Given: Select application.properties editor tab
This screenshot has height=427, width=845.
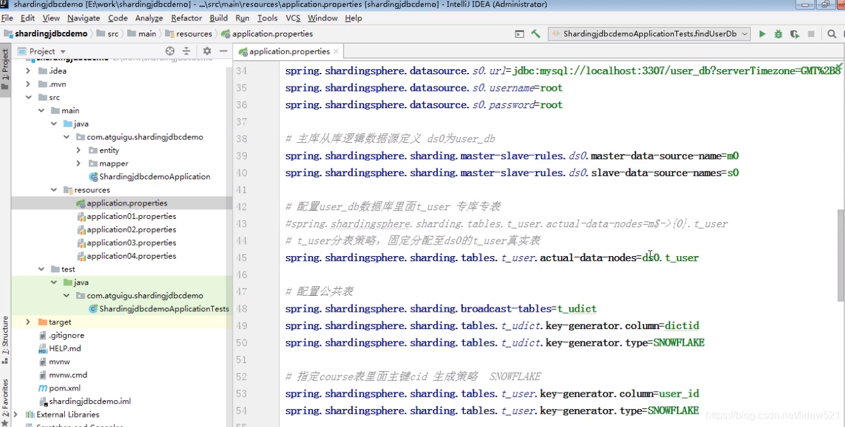Looking at the screenshot, I should (x=289, y=51).
